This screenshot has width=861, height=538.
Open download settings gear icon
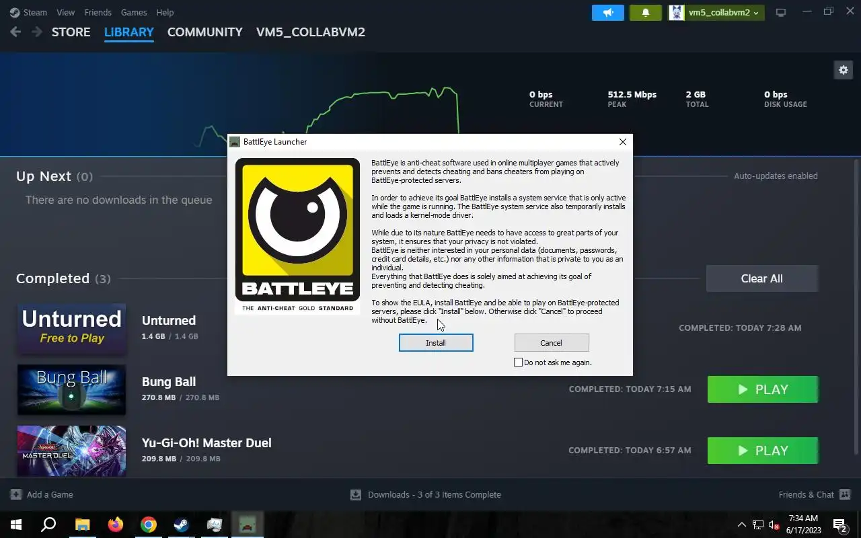(844, 69)
